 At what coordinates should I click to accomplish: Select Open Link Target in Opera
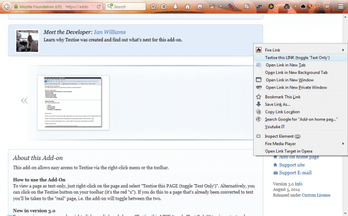(x=300, y=152)
